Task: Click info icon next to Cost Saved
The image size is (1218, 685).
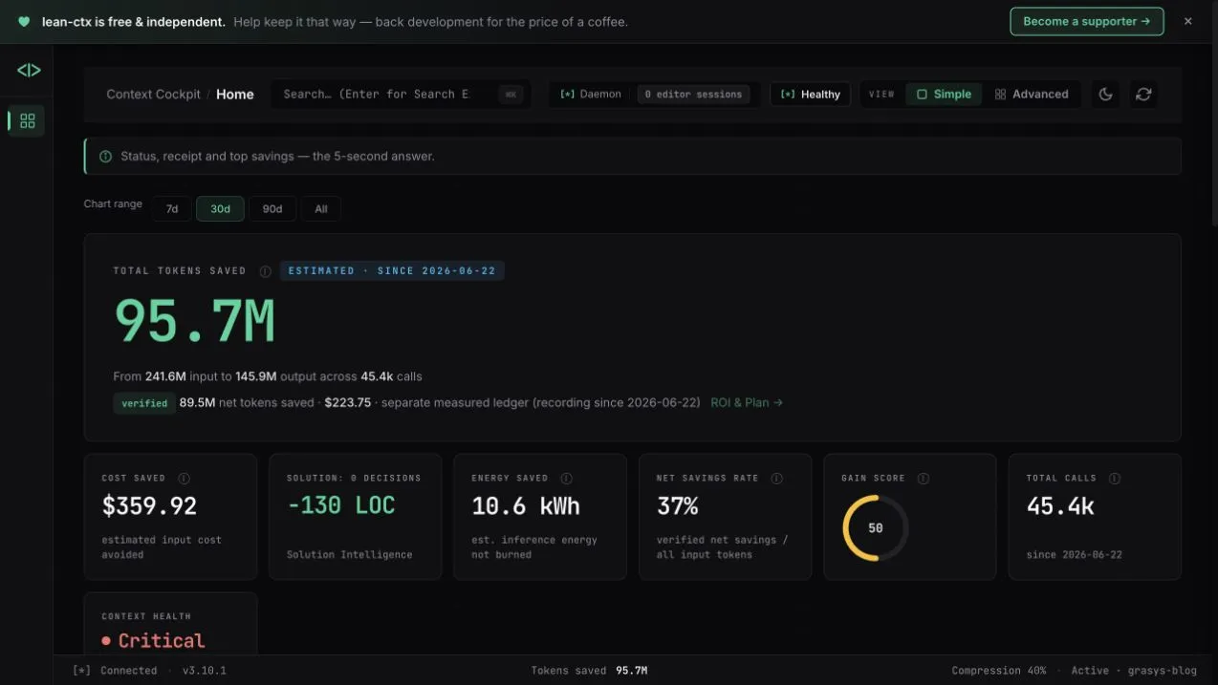Action: coord(184,478)
